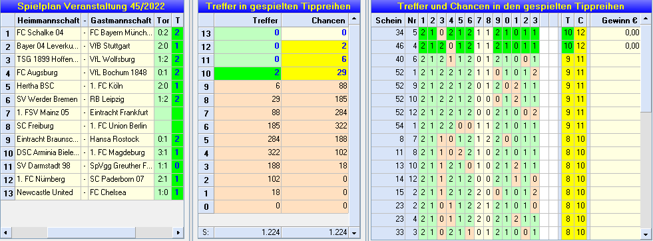Click down scroll arrow in Treffer panel
Viewport: 653px width, 241px height.
coord(353,232)
